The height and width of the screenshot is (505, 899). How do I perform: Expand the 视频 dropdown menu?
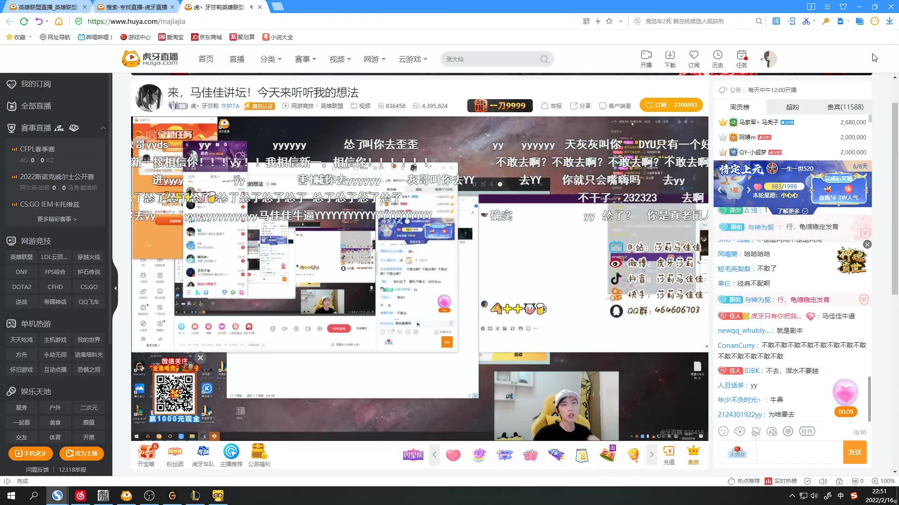tap(340, 59)
